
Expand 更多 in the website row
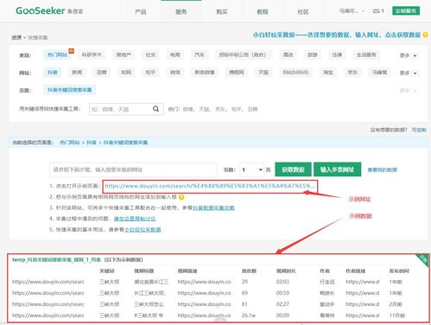[409, 73]
